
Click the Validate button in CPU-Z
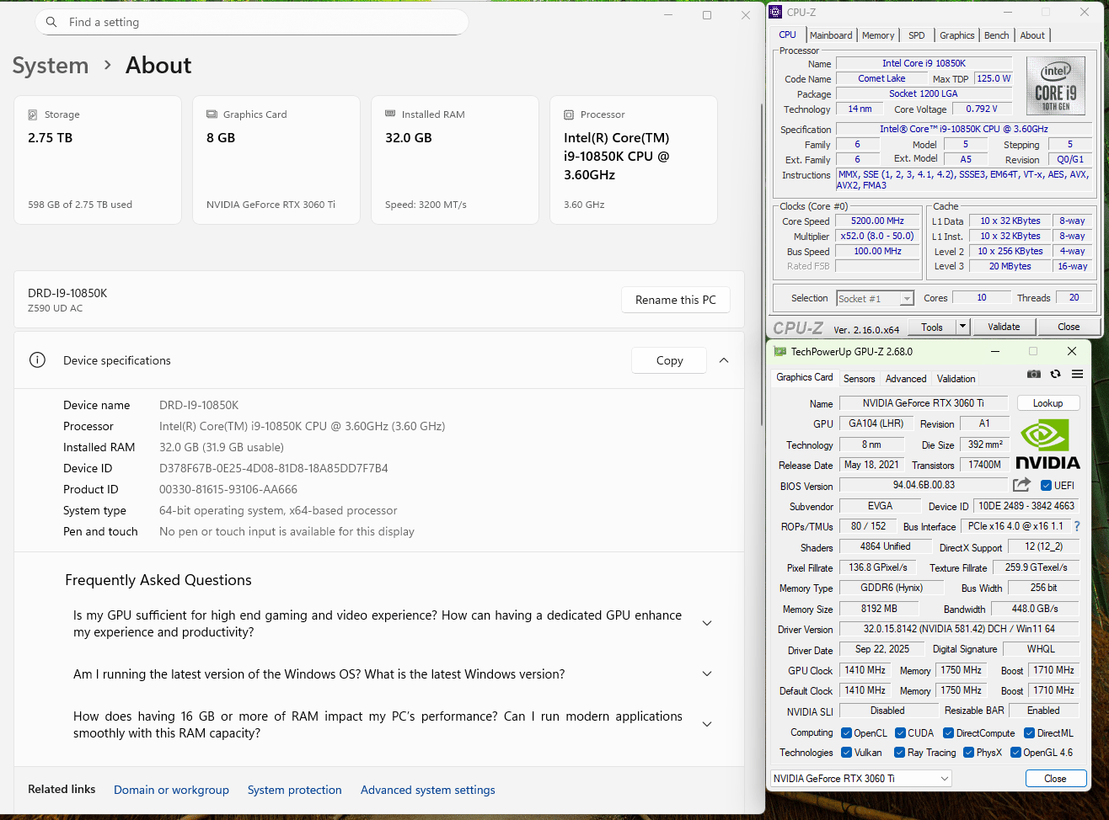(x=1004, y=327)
